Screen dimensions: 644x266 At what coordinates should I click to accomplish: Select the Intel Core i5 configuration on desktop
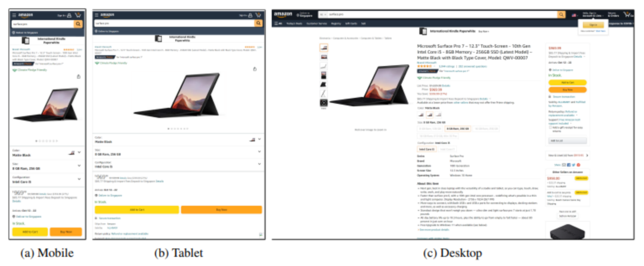coord(426,149)
